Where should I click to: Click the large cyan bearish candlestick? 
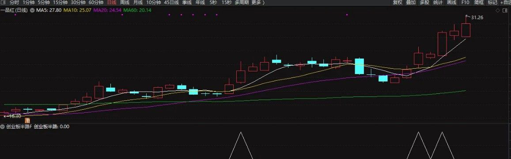359,67
